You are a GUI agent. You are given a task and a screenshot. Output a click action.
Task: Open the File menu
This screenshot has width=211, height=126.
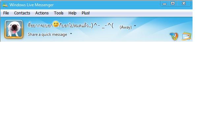click(6, 13)
